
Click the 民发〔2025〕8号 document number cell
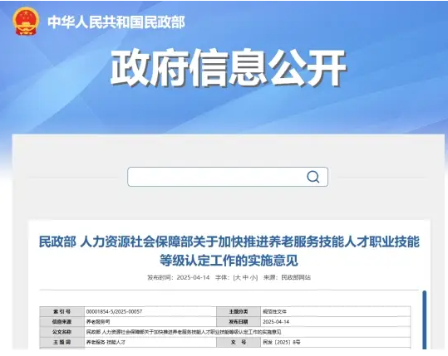(336, 342)
